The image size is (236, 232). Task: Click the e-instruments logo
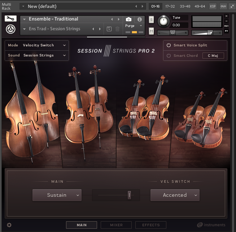(211, 225)
